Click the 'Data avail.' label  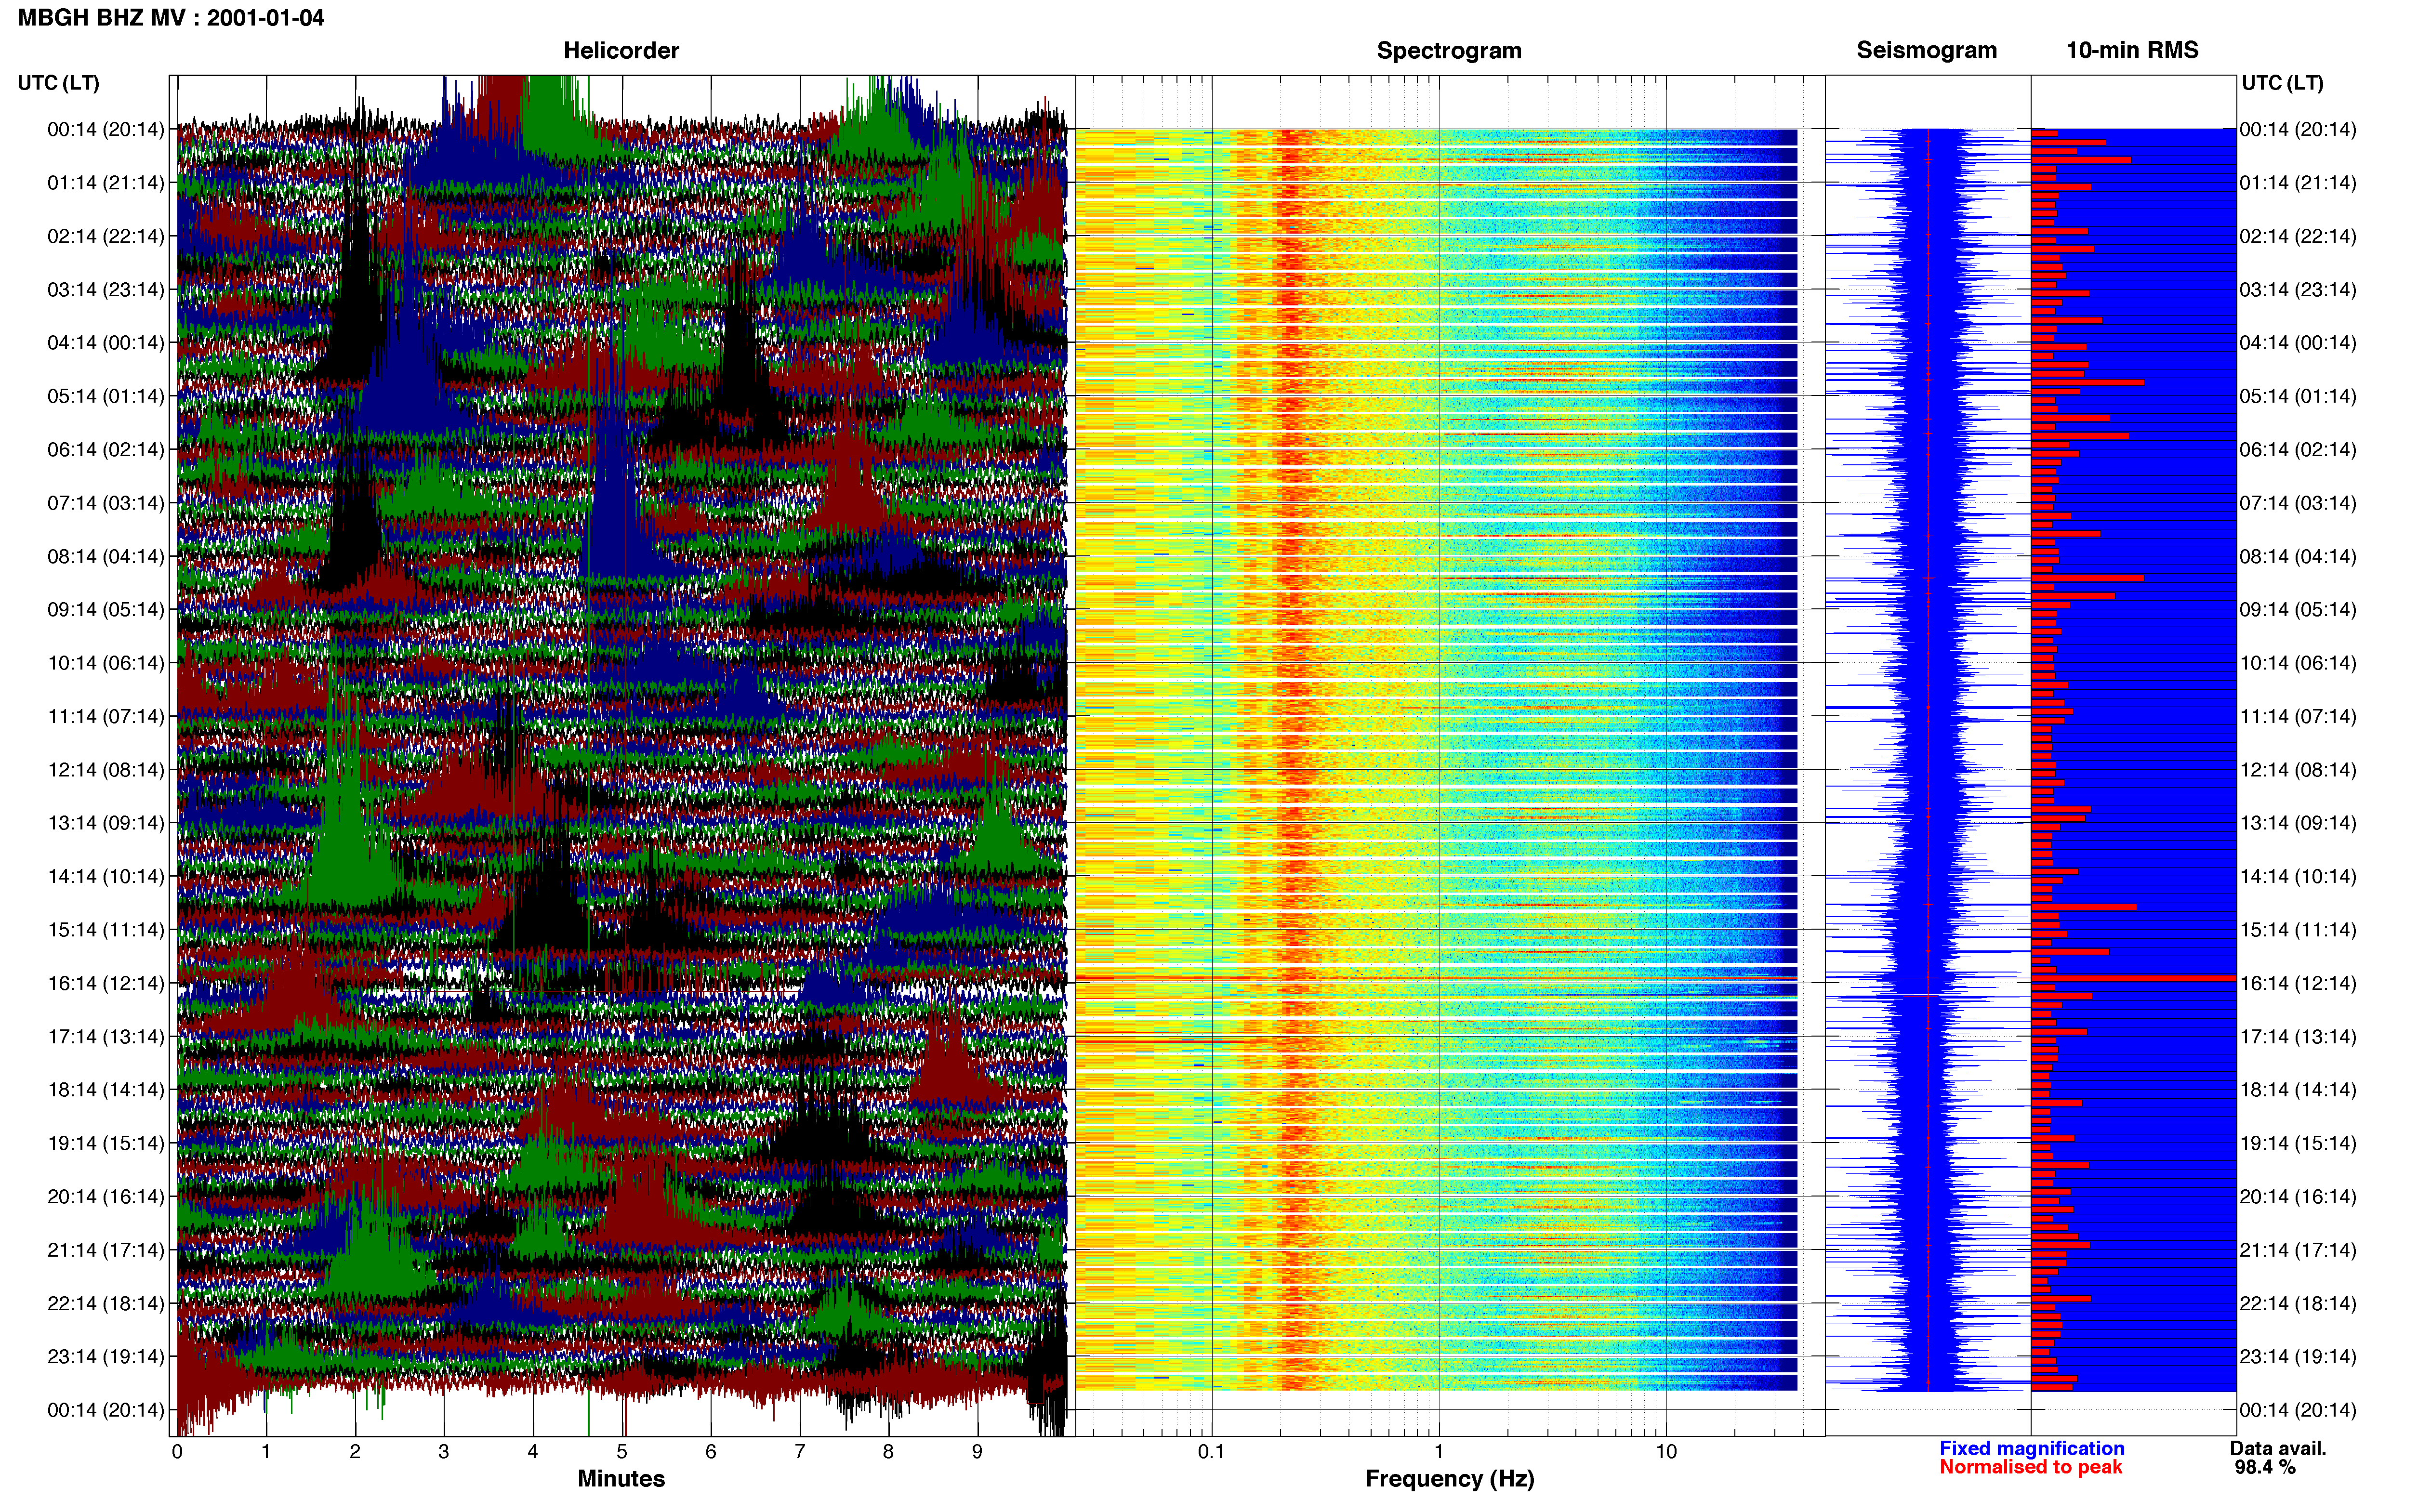2278,1448
